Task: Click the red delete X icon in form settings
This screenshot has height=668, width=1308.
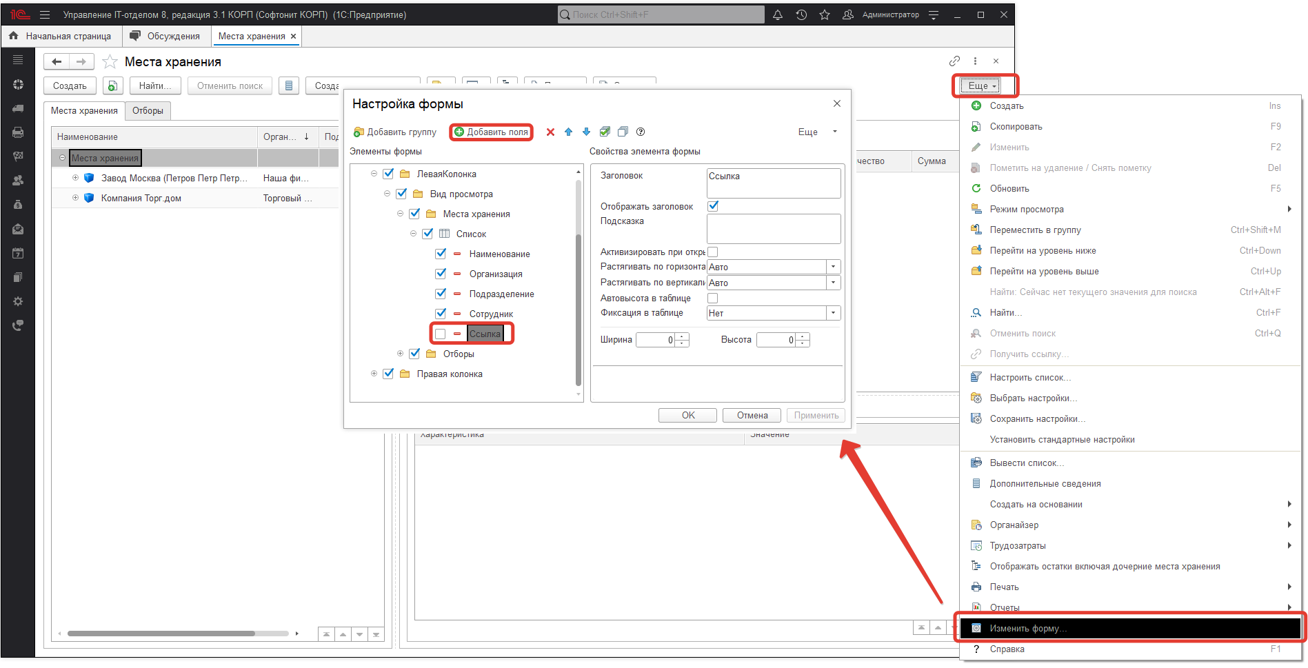Action: point(550,132)
